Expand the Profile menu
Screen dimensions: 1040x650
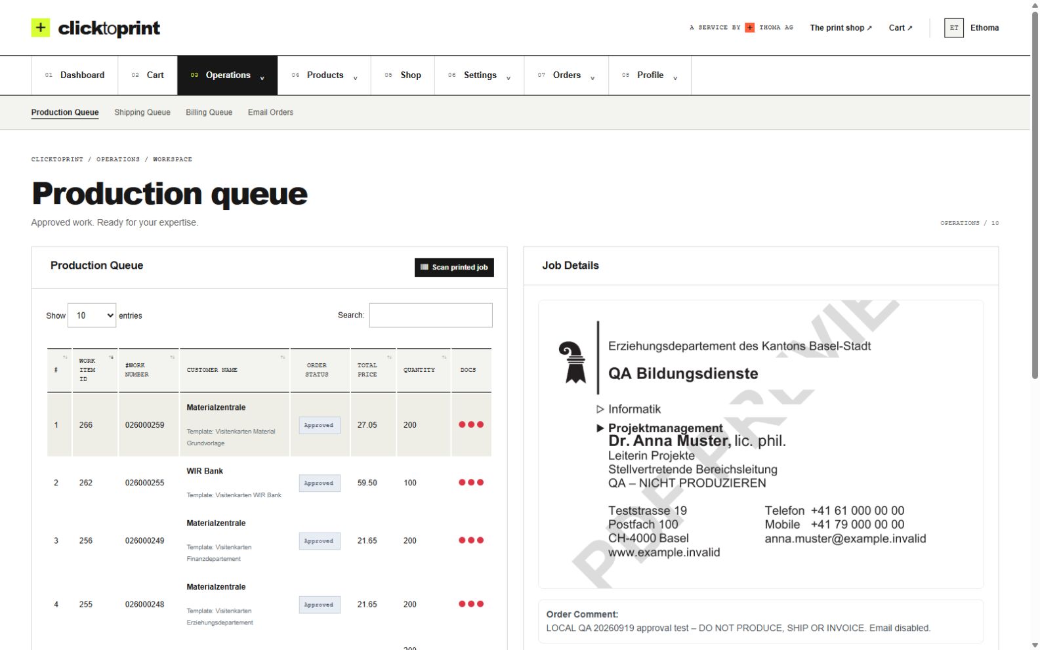650,75
